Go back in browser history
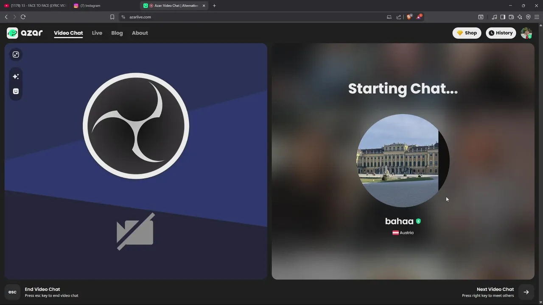Screen dimensions: 543x305 pyautogui.click(x=6, y=17)
